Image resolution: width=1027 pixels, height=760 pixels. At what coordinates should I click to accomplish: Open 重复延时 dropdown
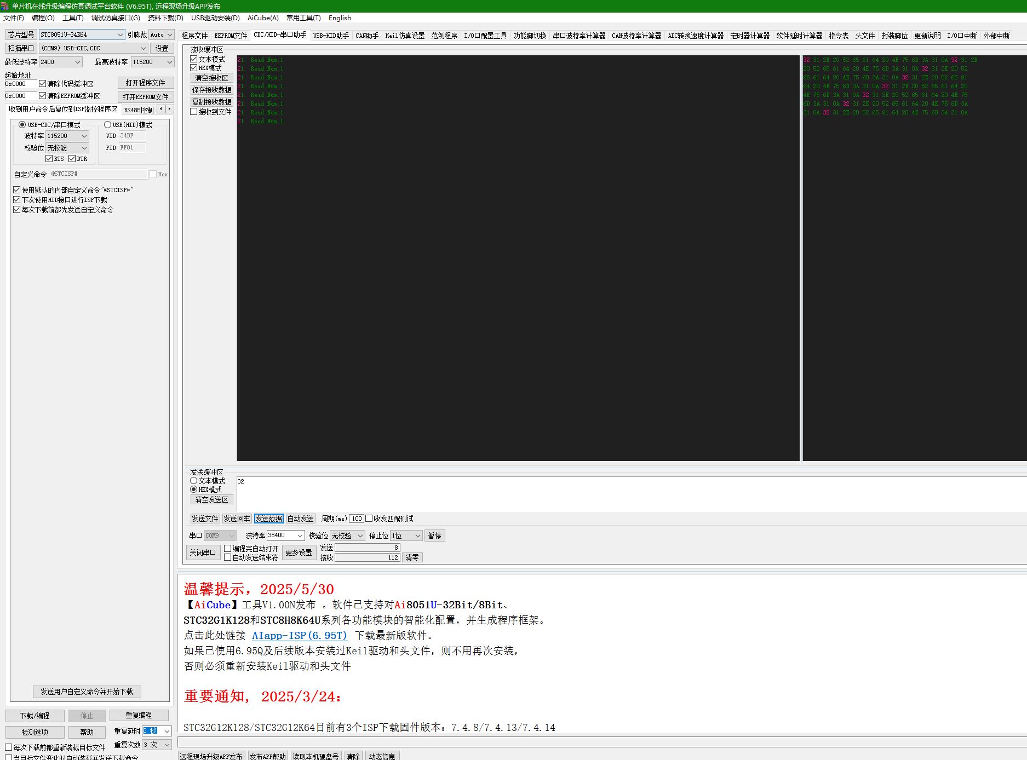pyautogui.click(x=157, y=731)
